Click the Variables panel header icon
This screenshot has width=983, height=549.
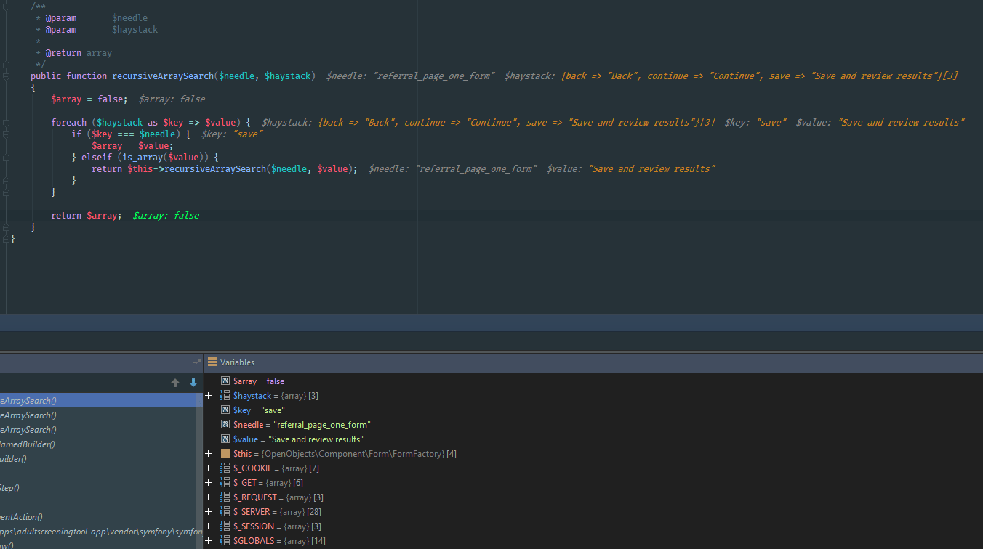212,362
